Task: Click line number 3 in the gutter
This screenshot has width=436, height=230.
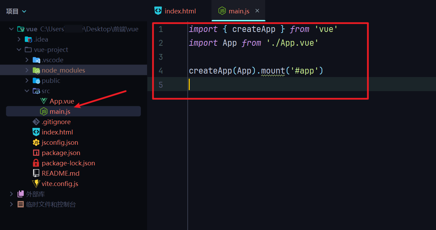Action: click(161, 57)
